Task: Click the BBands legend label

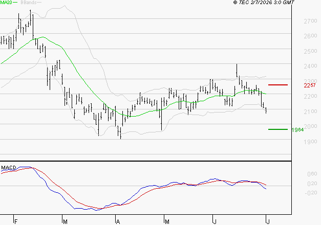Action: [29, 3]
